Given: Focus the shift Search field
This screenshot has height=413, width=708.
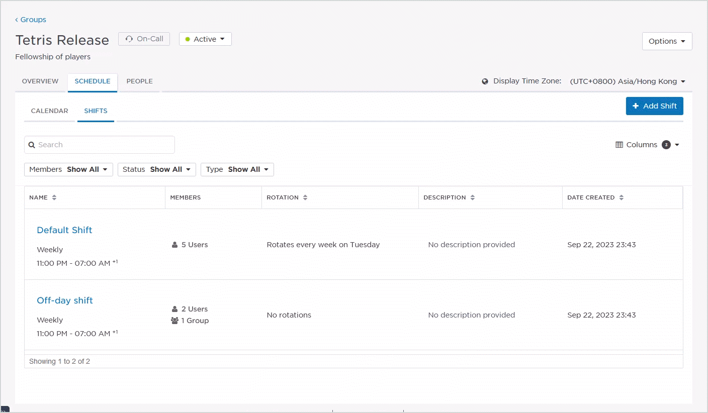Looking at the screenshot, I should 100,145.
